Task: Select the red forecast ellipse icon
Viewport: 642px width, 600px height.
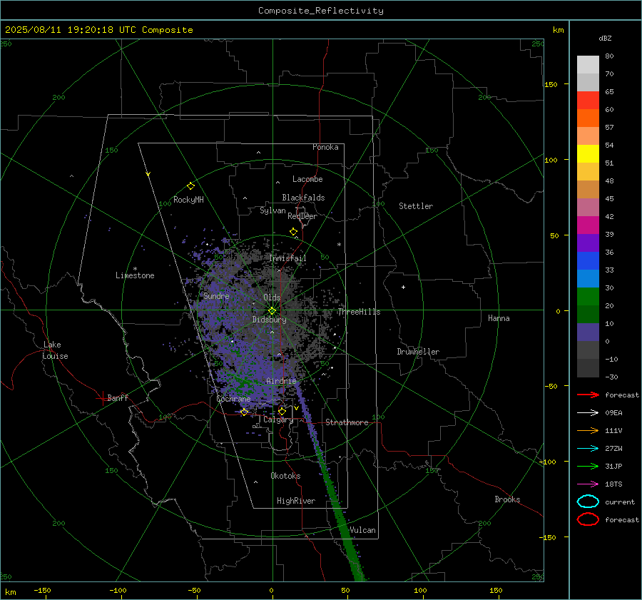Action: coord(588,519)
